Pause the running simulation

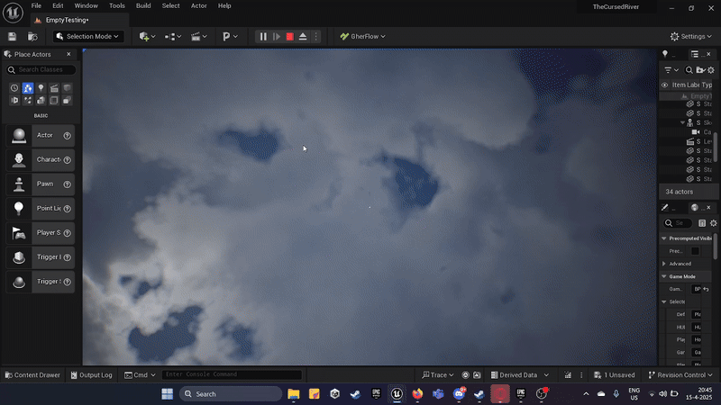coord(263,36)
